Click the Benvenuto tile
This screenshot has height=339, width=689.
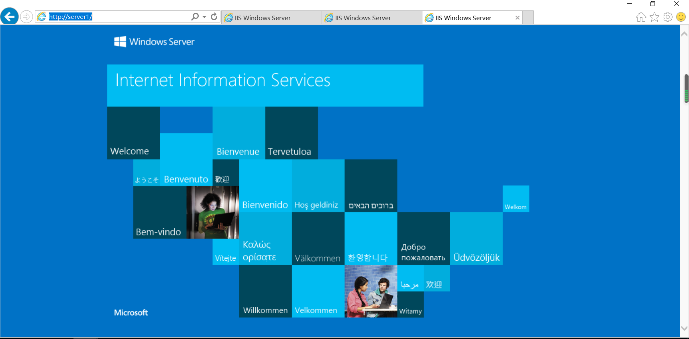point(186,159)
